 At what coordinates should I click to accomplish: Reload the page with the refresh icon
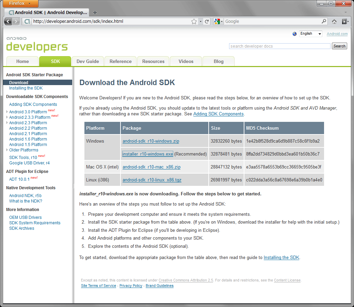click(207, 21)
